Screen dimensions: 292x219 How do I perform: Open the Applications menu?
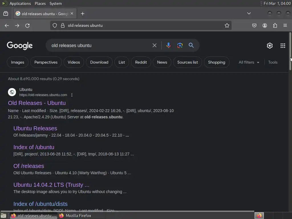point(20,3)
